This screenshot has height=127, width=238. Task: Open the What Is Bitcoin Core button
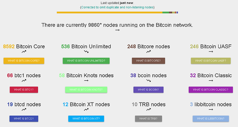pos(24,61)
